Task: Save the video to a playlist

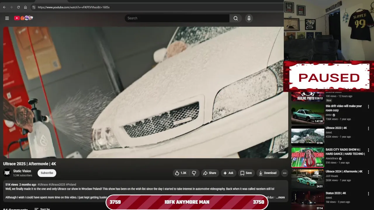Action: click(x=246, y=173)
